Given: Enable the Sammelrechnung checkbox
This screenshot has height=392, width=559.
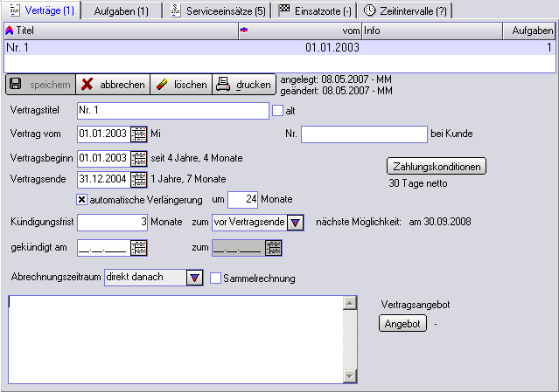Looking at the screenshot, I should [x=216, y=279].
